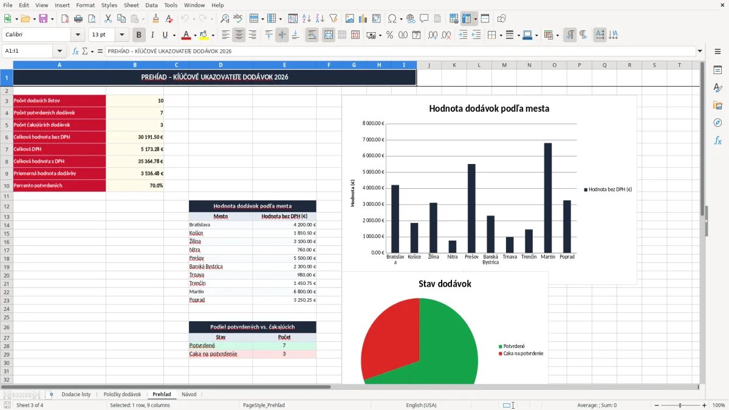Open the Styles menu
Image resolution: width=729 pixels, height=410 pixels.
click(x=109, y=5)
